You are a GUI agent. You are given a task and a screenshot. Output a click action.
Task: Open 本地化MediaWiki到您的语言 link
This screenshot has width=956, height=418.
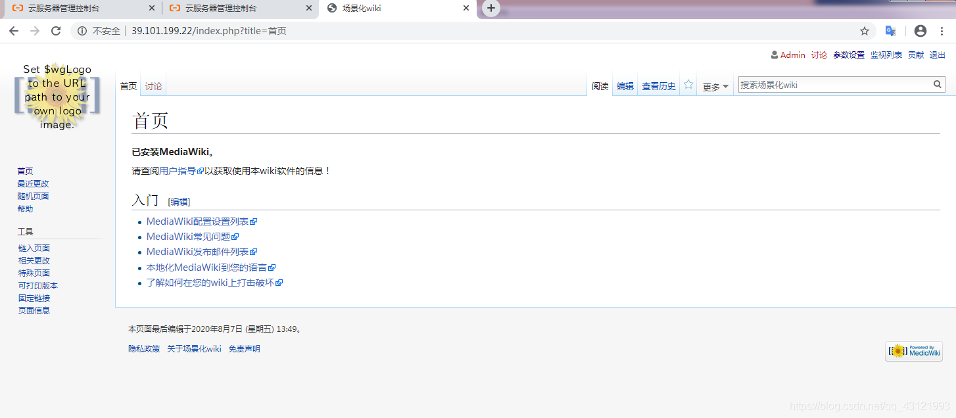(x=211, y=267)
